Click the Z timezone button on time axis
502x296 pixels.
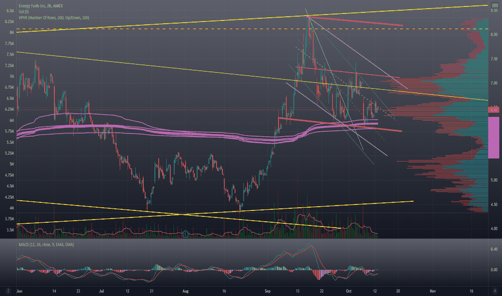[x=8, y=291]
